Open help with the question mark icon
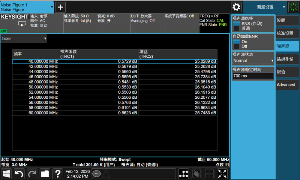The height and width of the screenshot is (180, 300). coord(58,174)
